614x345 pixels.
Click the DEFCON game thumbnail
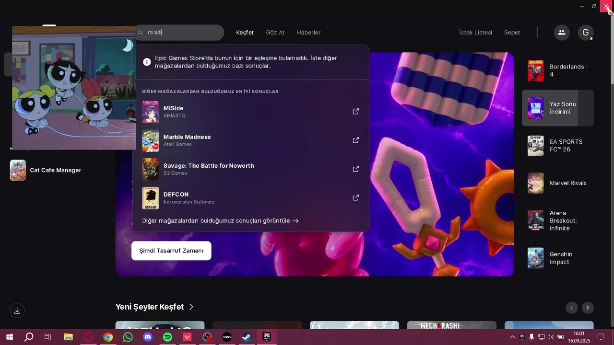point(151,198)
